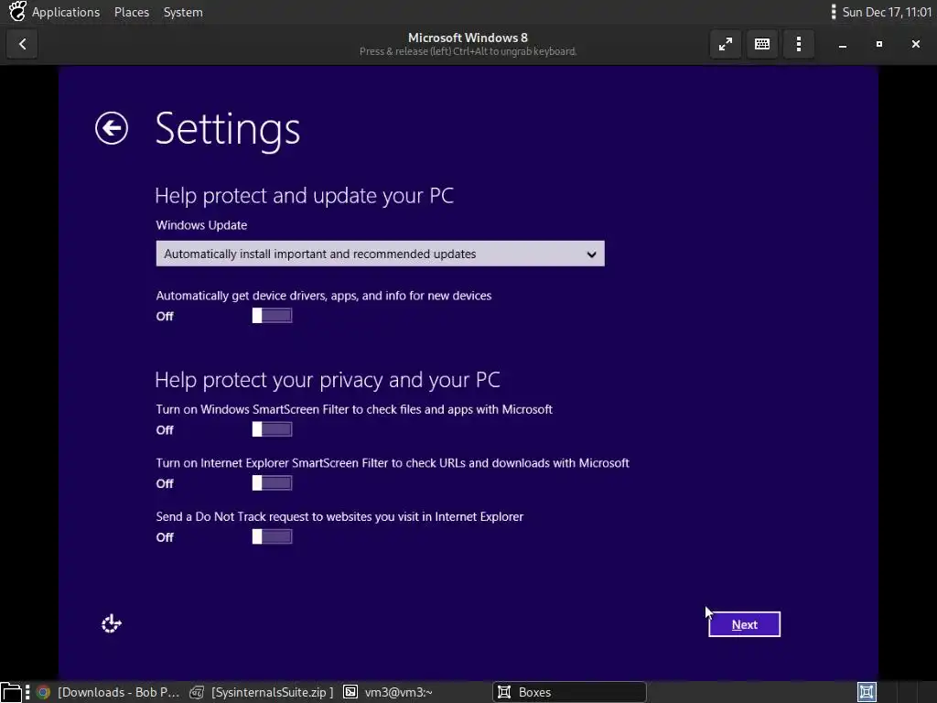
Task: Click the archive manager icon for SysinternalsSuite
Action: point(197,692)
